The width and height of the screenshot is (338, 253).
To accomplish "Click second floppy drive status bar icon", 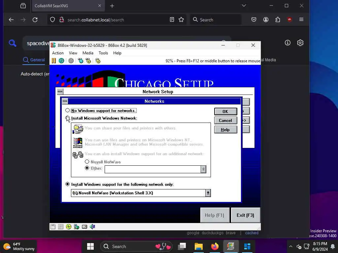I will tap(61, 227).
